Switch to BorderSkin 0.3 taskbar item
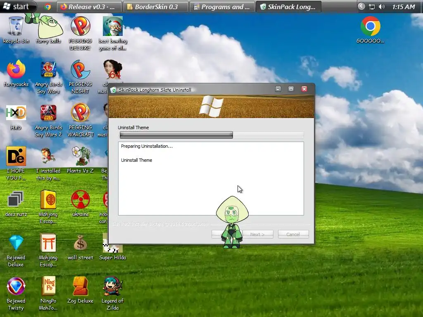 point(155,7)
